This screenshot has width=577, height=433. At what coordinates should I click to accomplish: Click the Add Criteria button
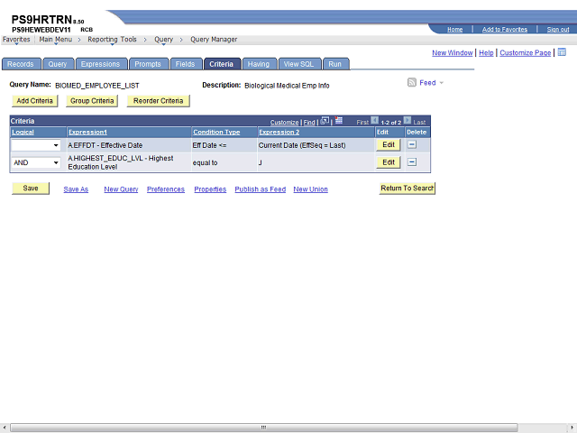tap(35, 101)
